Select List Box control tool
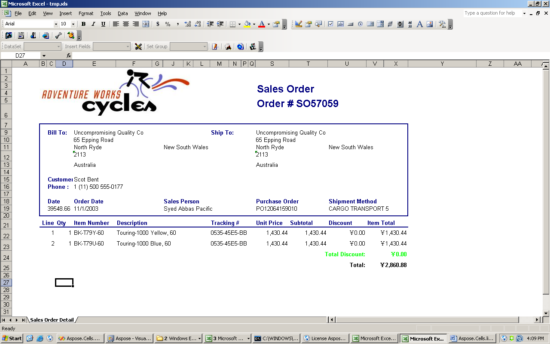 370,24
